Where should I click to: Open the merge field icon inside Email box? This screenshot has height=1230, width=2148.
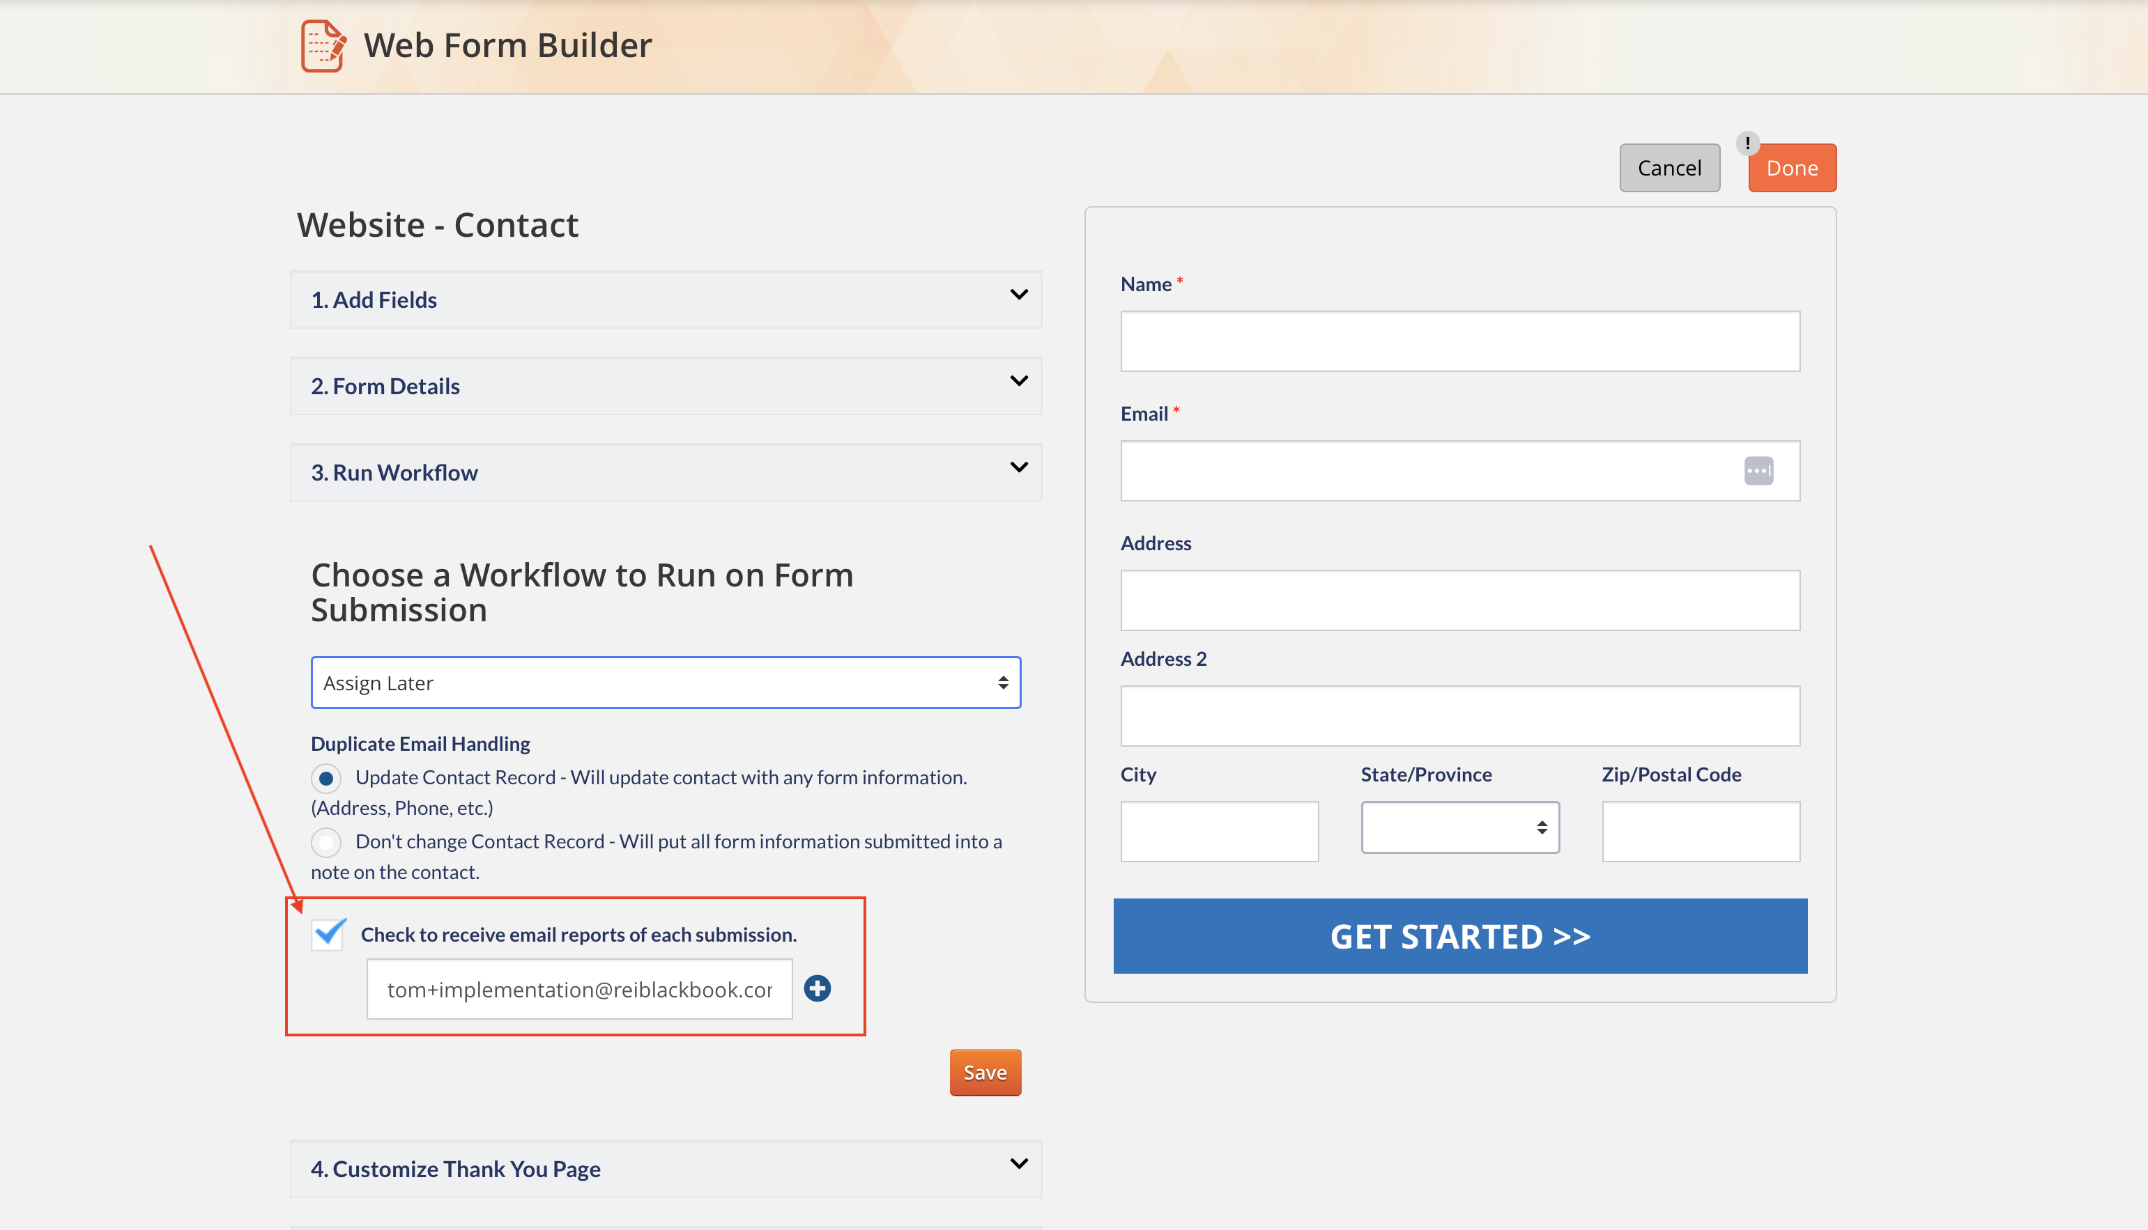click(x=1759, y=471)
